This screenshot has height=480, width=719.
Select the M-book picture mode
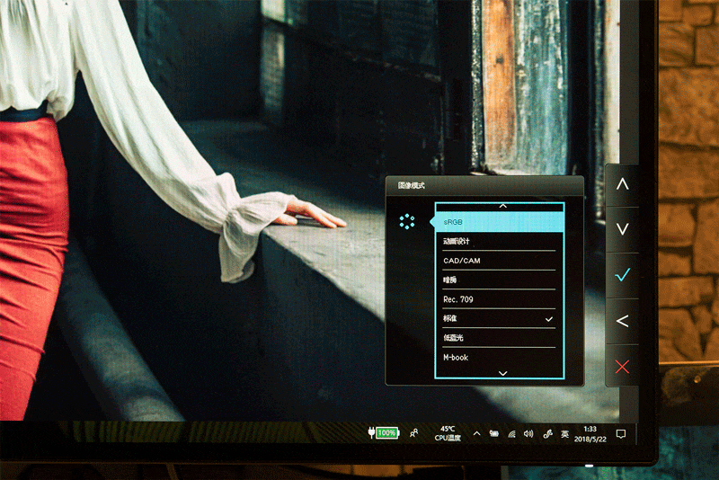click(x=500, y=358)
